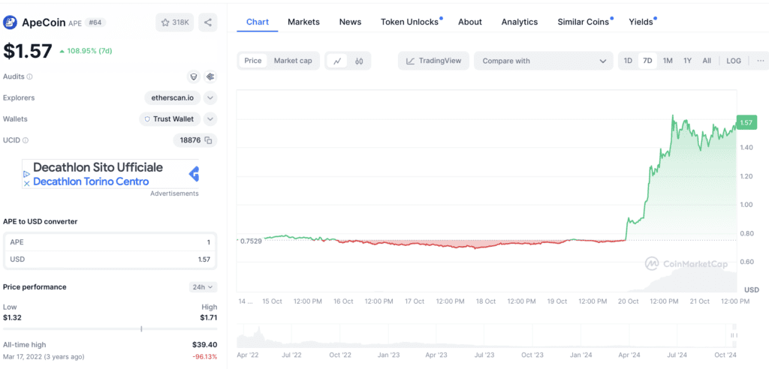Open the chart more options ellipsis
Image resolution: width=769 pixels, height=369 pixels.
761,61
